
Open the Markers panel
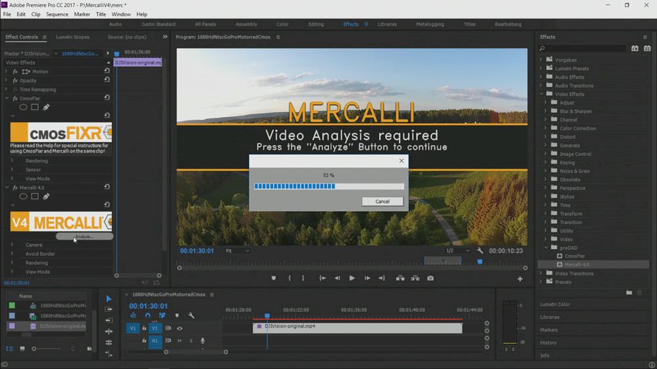point(549,330)
